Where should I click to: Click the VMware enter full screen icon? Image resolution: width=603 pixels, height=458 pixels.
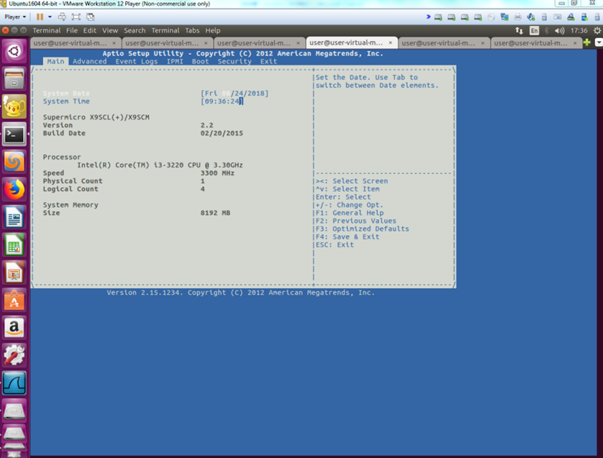[x=76, y=17]
